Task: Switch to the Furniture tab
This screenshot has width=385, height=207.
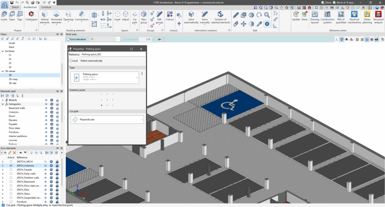Action: (46, 7)
